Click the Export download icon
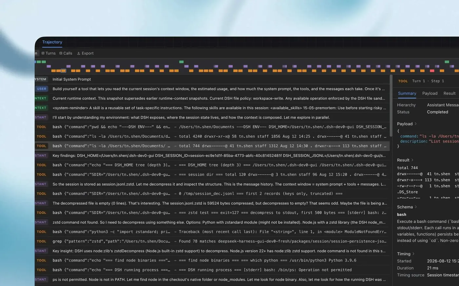Image resolution: width=459 pixels, height=286 pixels. click(x=79, y=53)
